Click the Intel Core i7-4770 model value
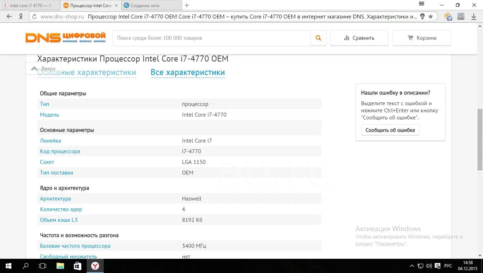This screenshot has height=273, width=483. 204,115
